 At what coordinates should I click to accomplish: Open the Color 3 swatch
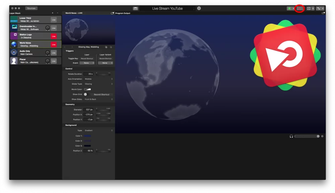click(x=87, y=146)
